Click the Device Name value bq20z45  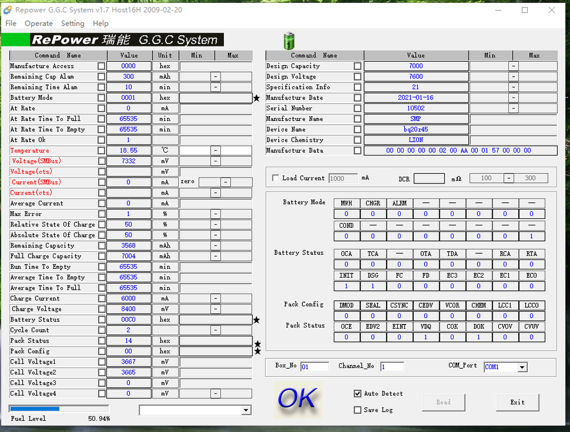[x=416, y=129]
